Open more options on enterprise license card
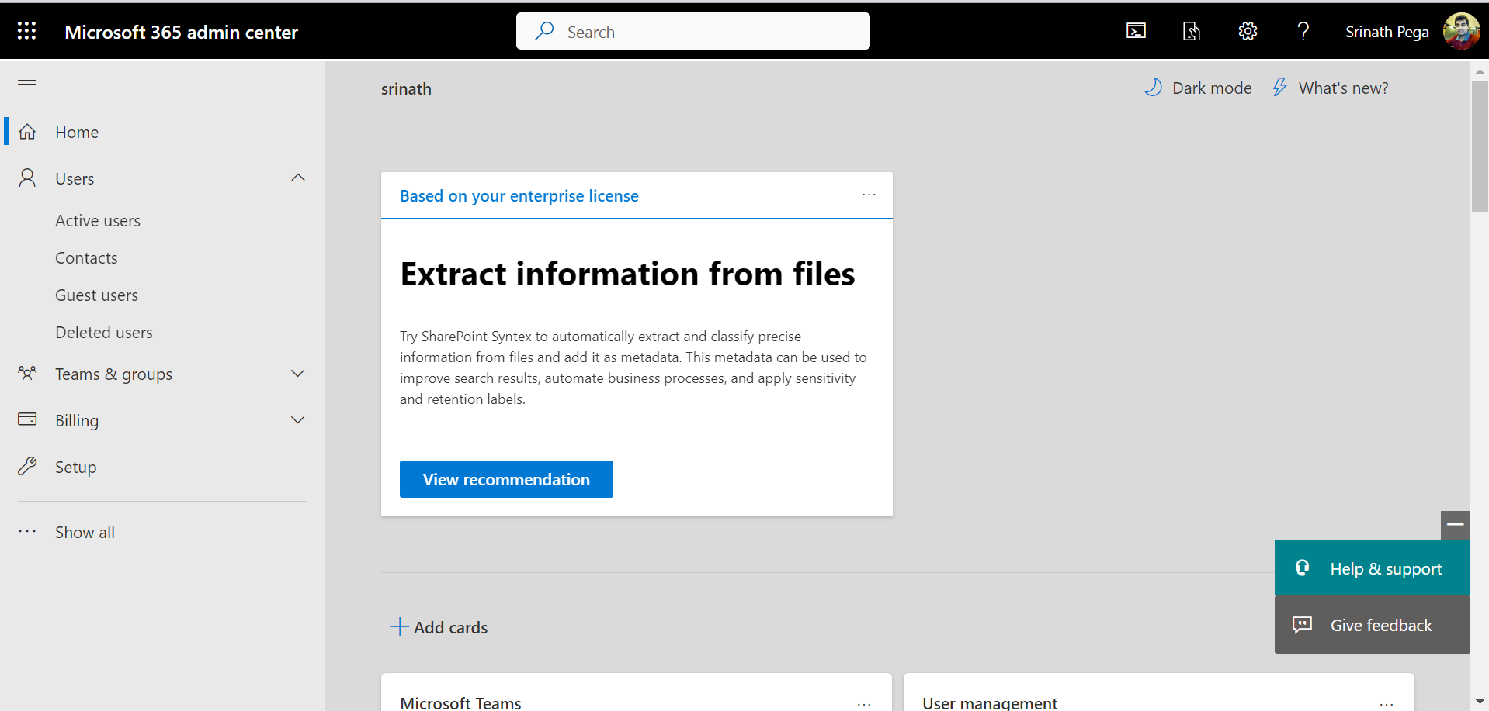This screenshot has height=711, width=1489. 869,195
